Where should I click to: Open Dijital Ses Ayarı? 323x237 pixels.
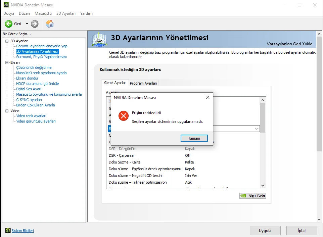pos(29,89)
